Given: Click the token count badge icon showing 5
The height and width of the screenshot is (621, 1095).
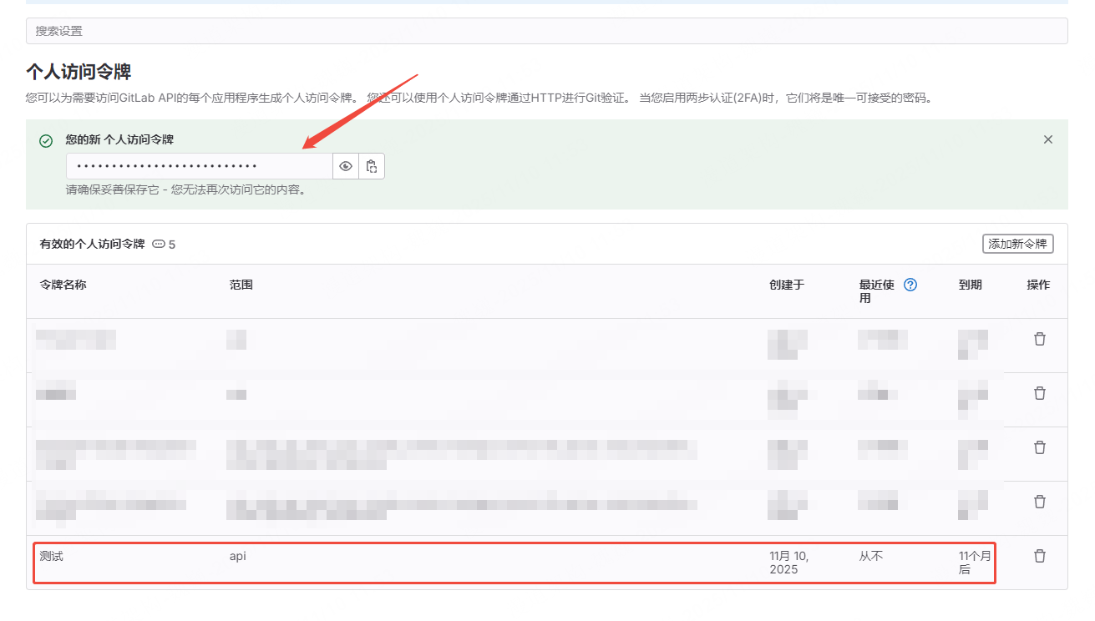Looking at the screenshot, I should [x=159, y=245].
